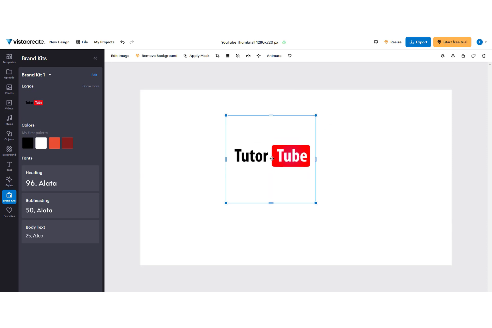The width and height of the screenshot is (492, 328).
Task: Open the layers order icon
Action: 443,56
